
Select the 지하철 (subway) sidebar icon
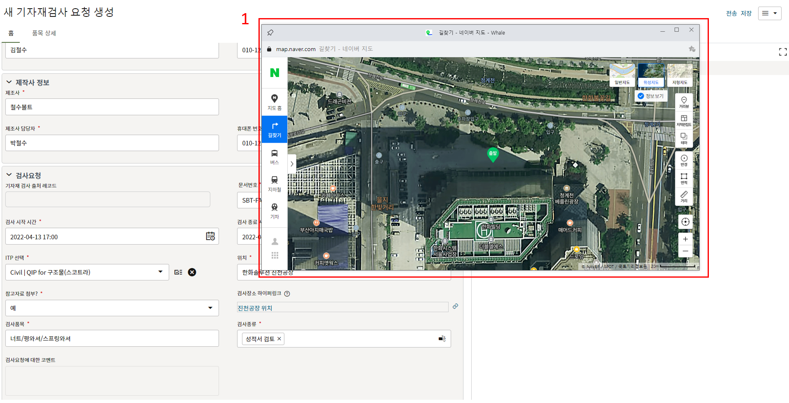274,184
